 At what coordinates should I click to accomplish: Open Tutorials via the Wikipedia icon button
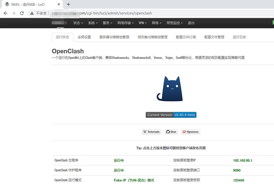tap(145, 132)
